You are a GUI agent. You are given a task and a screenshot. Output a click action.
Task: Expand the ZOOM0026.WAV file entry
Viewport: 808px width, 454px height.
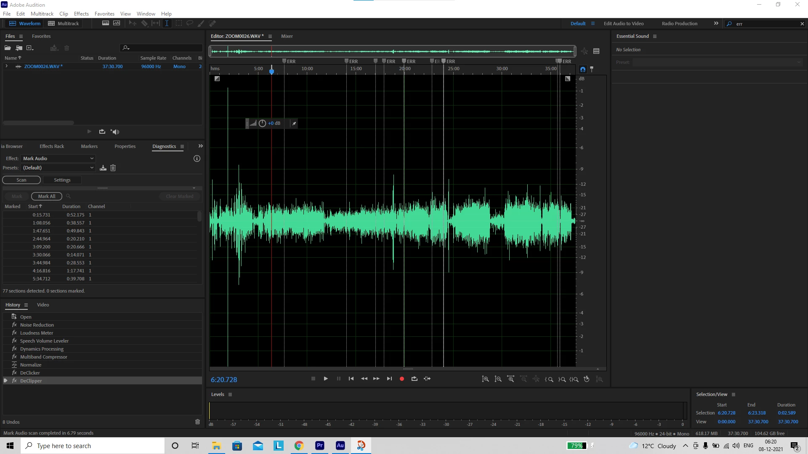[6, 66]
